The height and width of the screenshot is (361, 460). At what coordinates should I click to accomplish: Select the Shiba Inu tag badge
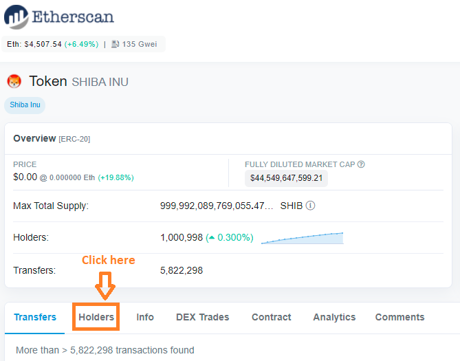click(25, 105)
